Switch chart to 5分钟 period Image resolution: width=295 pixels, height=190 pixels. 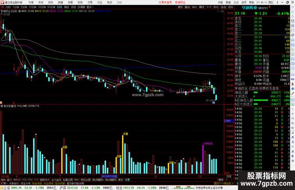24,7
